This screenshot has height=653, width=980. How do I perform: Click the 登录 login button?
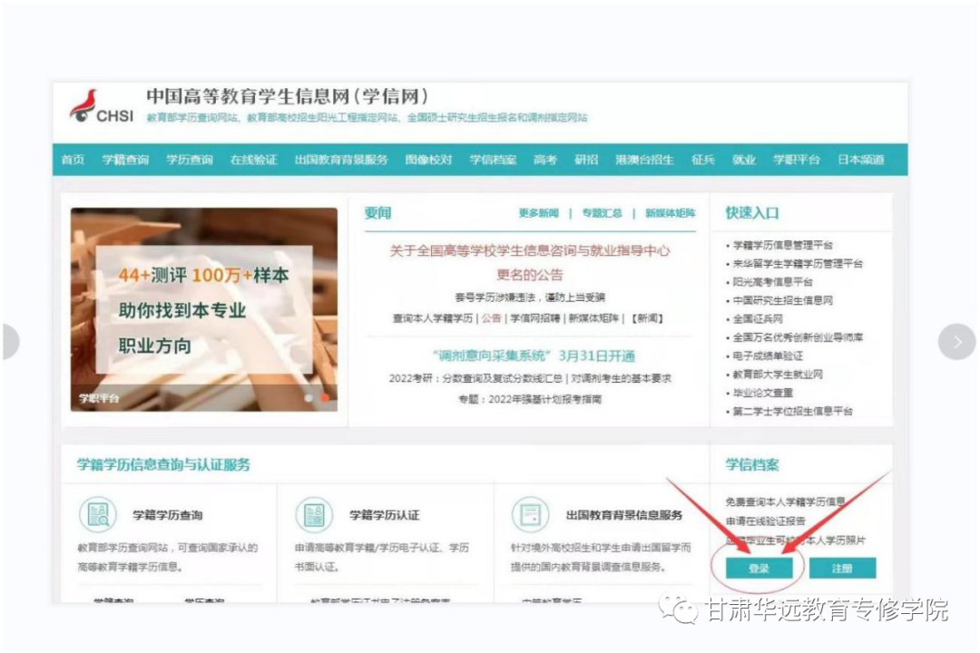click(759, 568)
